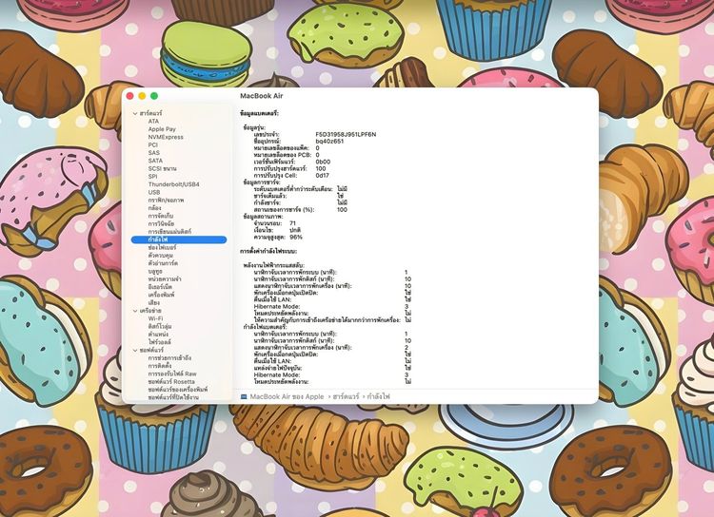This screenshot has height=517, width=714.
Task: Show PCI device information
Action: 153,145
